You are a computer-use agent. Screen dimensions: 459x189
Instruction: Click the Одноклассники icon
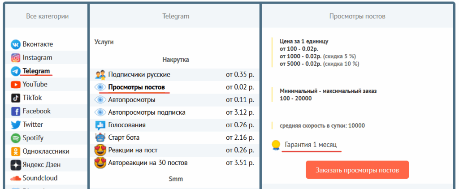tap(16, 151)
